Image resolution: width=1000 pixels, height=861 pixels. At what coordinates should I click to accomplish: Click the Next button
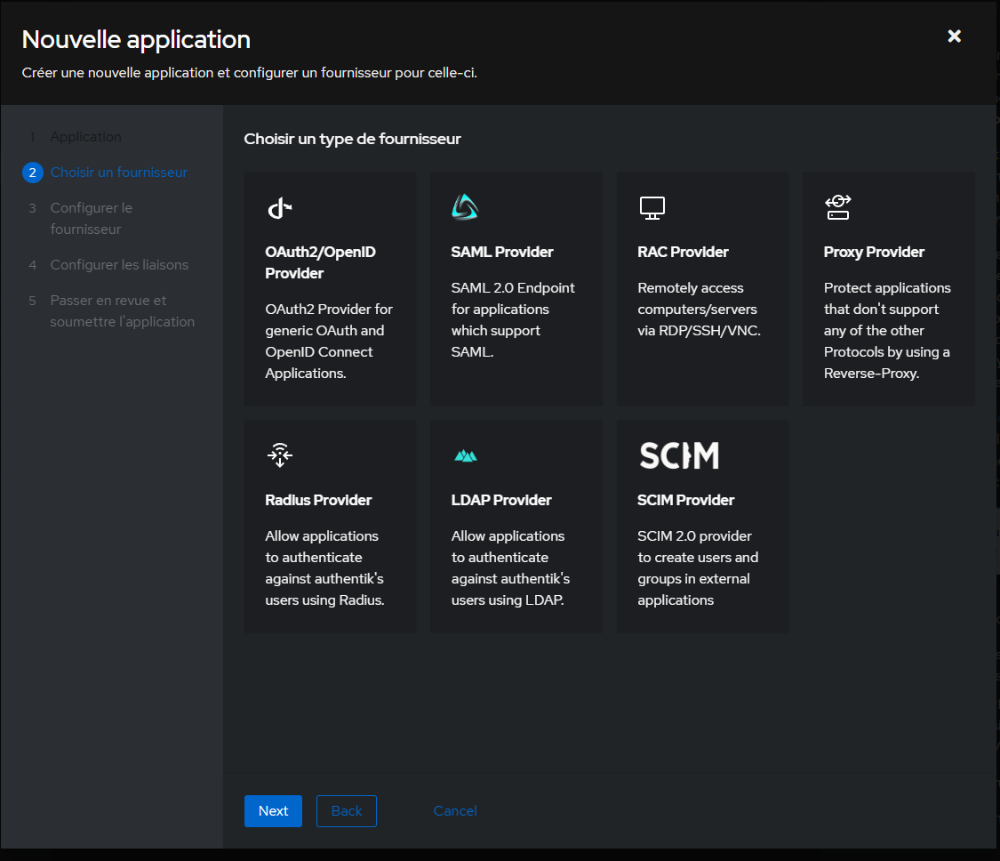click(273, 811)
